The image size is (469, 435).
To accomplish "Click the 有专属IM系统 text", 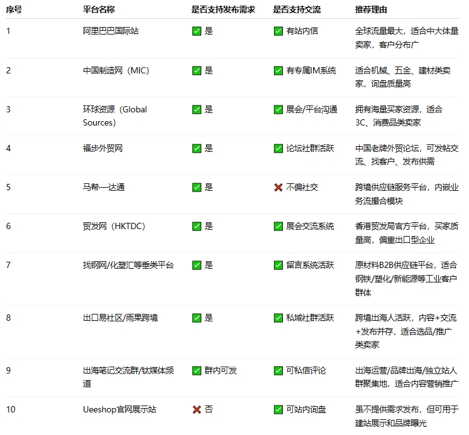I will point(311,70).
